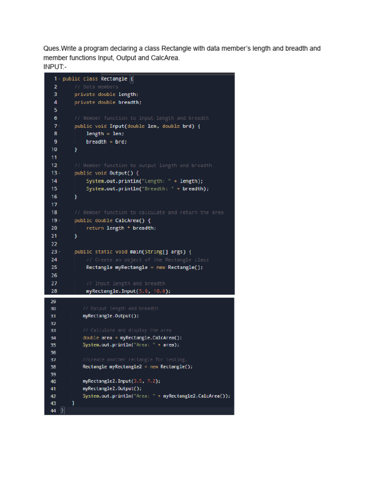Collapse the fold arrow beside line 1
The width and height of the screenshot is (369, 492).
[x=59, y=79]
